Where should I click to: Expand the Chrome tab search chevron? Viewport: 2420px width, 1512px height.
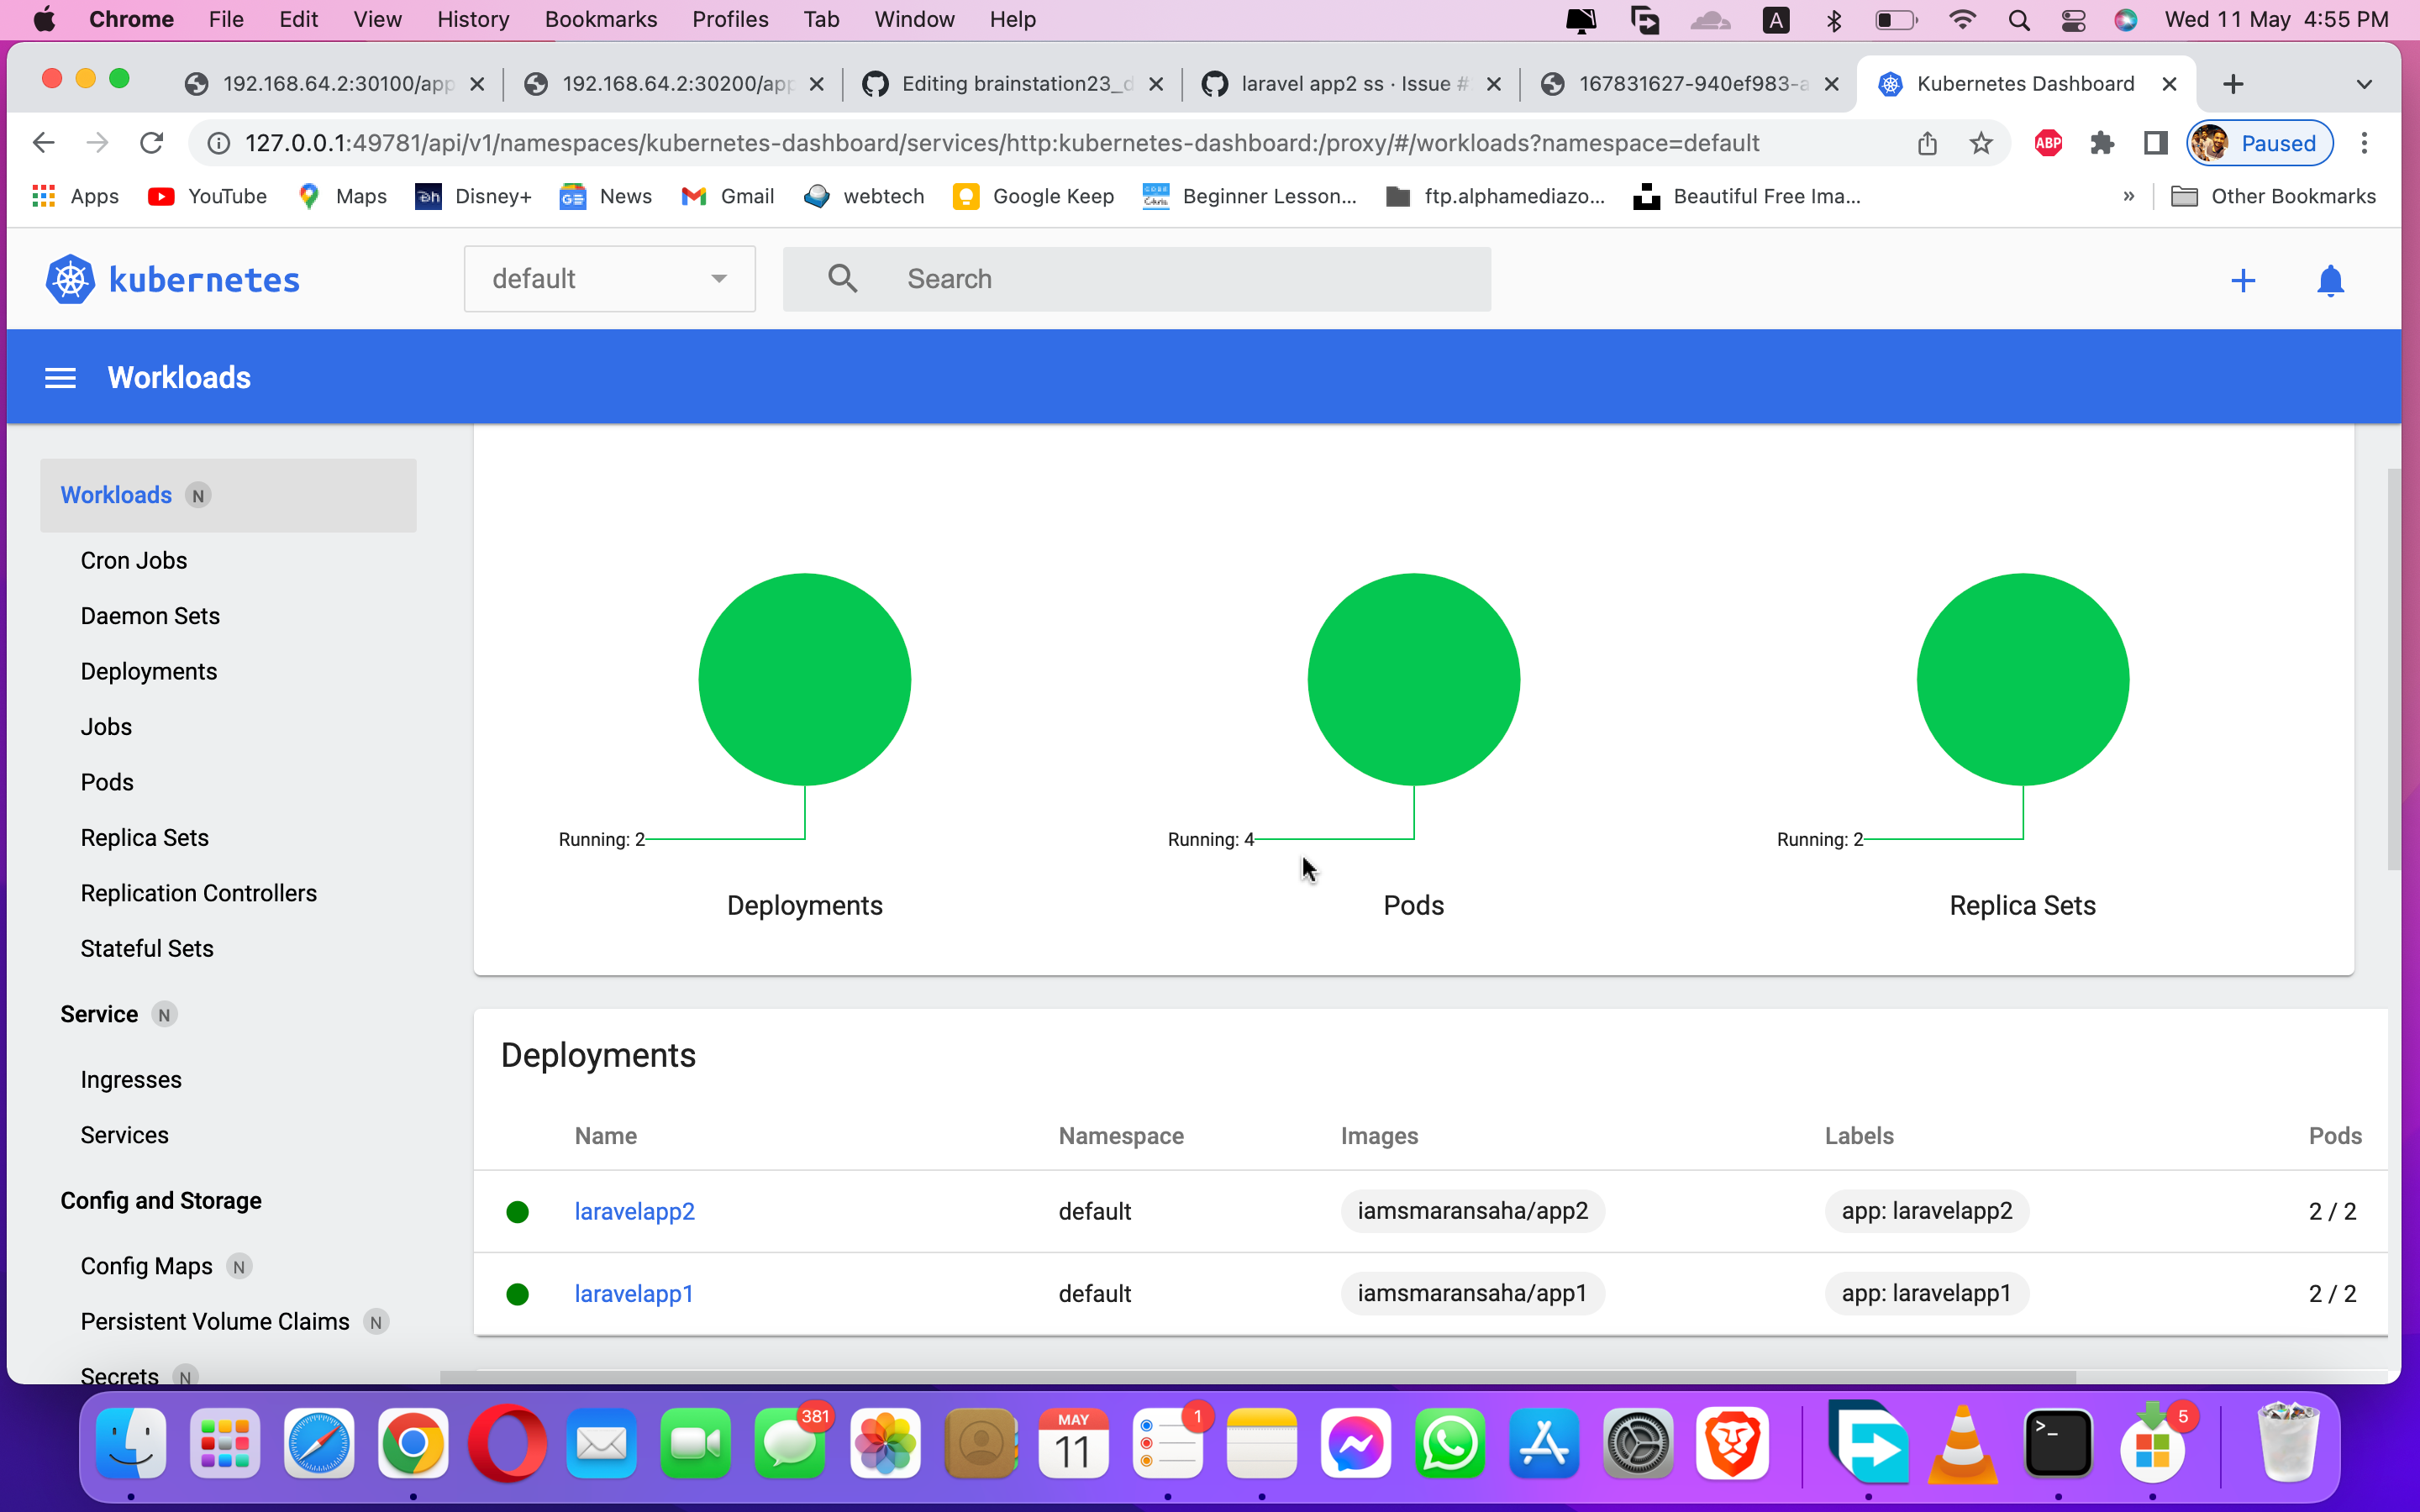[x=2364, y=84]
